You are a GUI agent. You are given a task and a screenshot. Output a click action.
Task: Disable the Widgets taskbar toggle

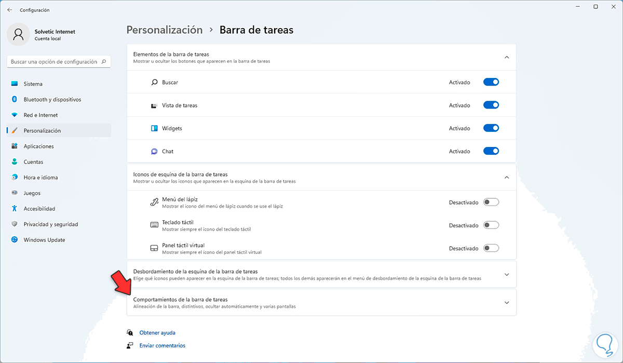[491, 128]
